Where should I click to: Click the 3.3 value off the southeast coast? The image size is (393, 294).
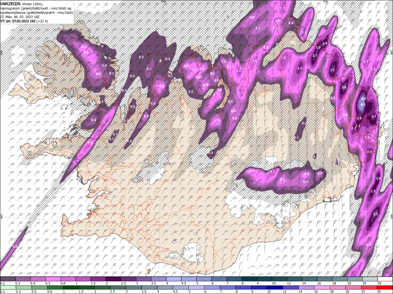pos(375,214)
